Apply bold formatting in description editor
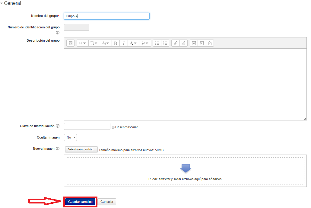 pyautogui.click(x=116, y=43)
